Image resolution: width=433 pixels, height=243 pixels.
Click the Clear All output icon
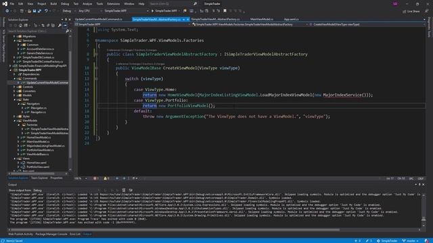click(124, 190)
